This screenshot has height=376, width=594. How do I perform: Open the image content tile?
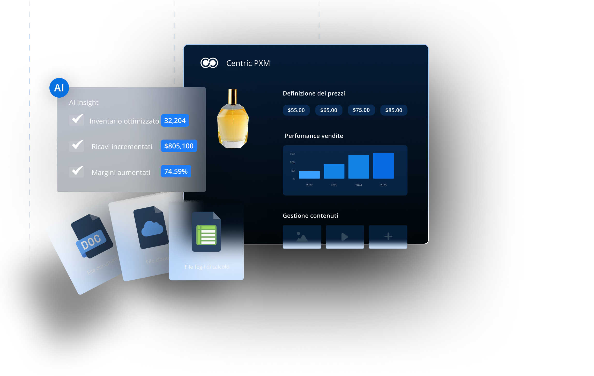pyautogui.click(x=302, y=237)
